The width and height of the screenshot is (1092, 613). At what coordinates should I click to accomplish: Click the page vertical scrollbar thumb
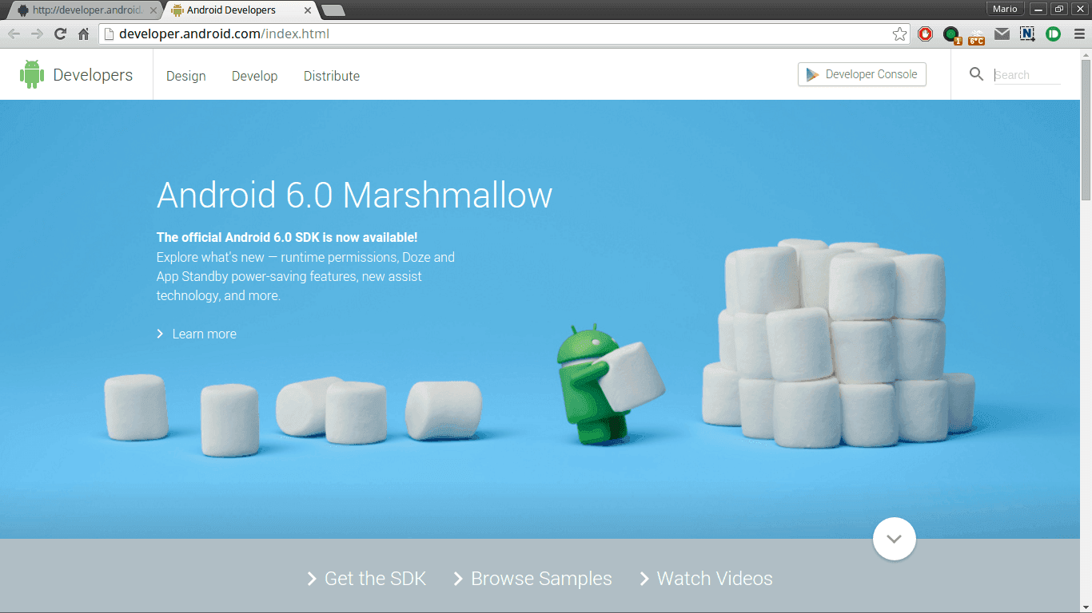click(x=1086, y=129)
